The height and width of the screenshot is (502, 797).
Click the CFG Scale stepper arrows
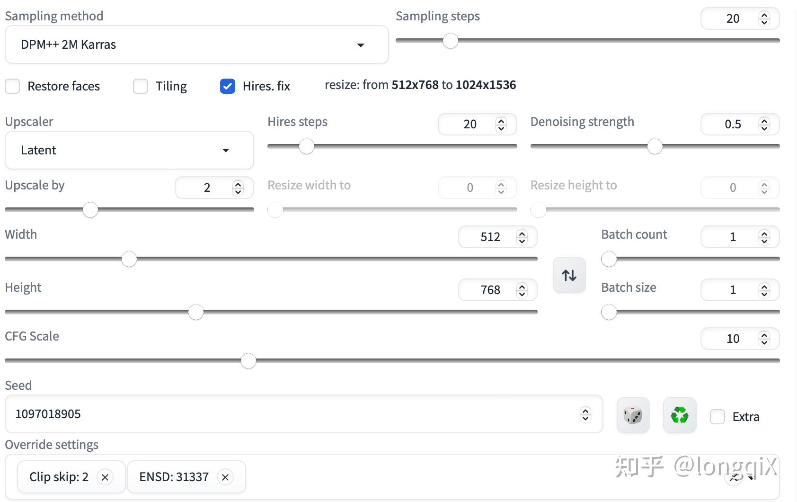pyautogui.click(x=764, y=339)
